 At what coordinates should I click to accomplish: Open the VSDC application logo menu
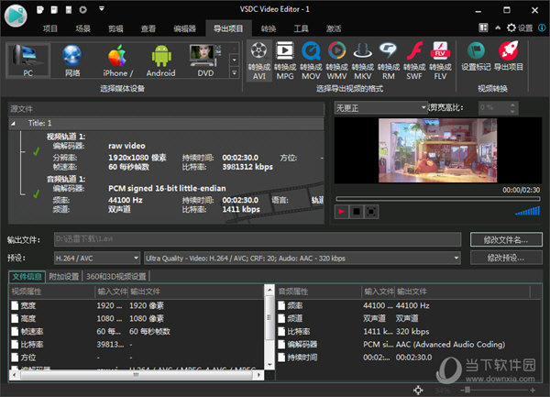16,16
